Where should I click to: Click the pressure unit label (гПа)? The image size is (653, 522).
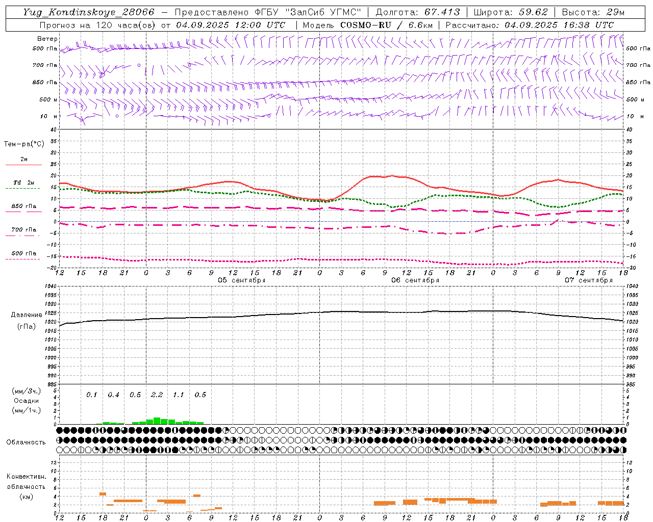(x=27, y=327)
